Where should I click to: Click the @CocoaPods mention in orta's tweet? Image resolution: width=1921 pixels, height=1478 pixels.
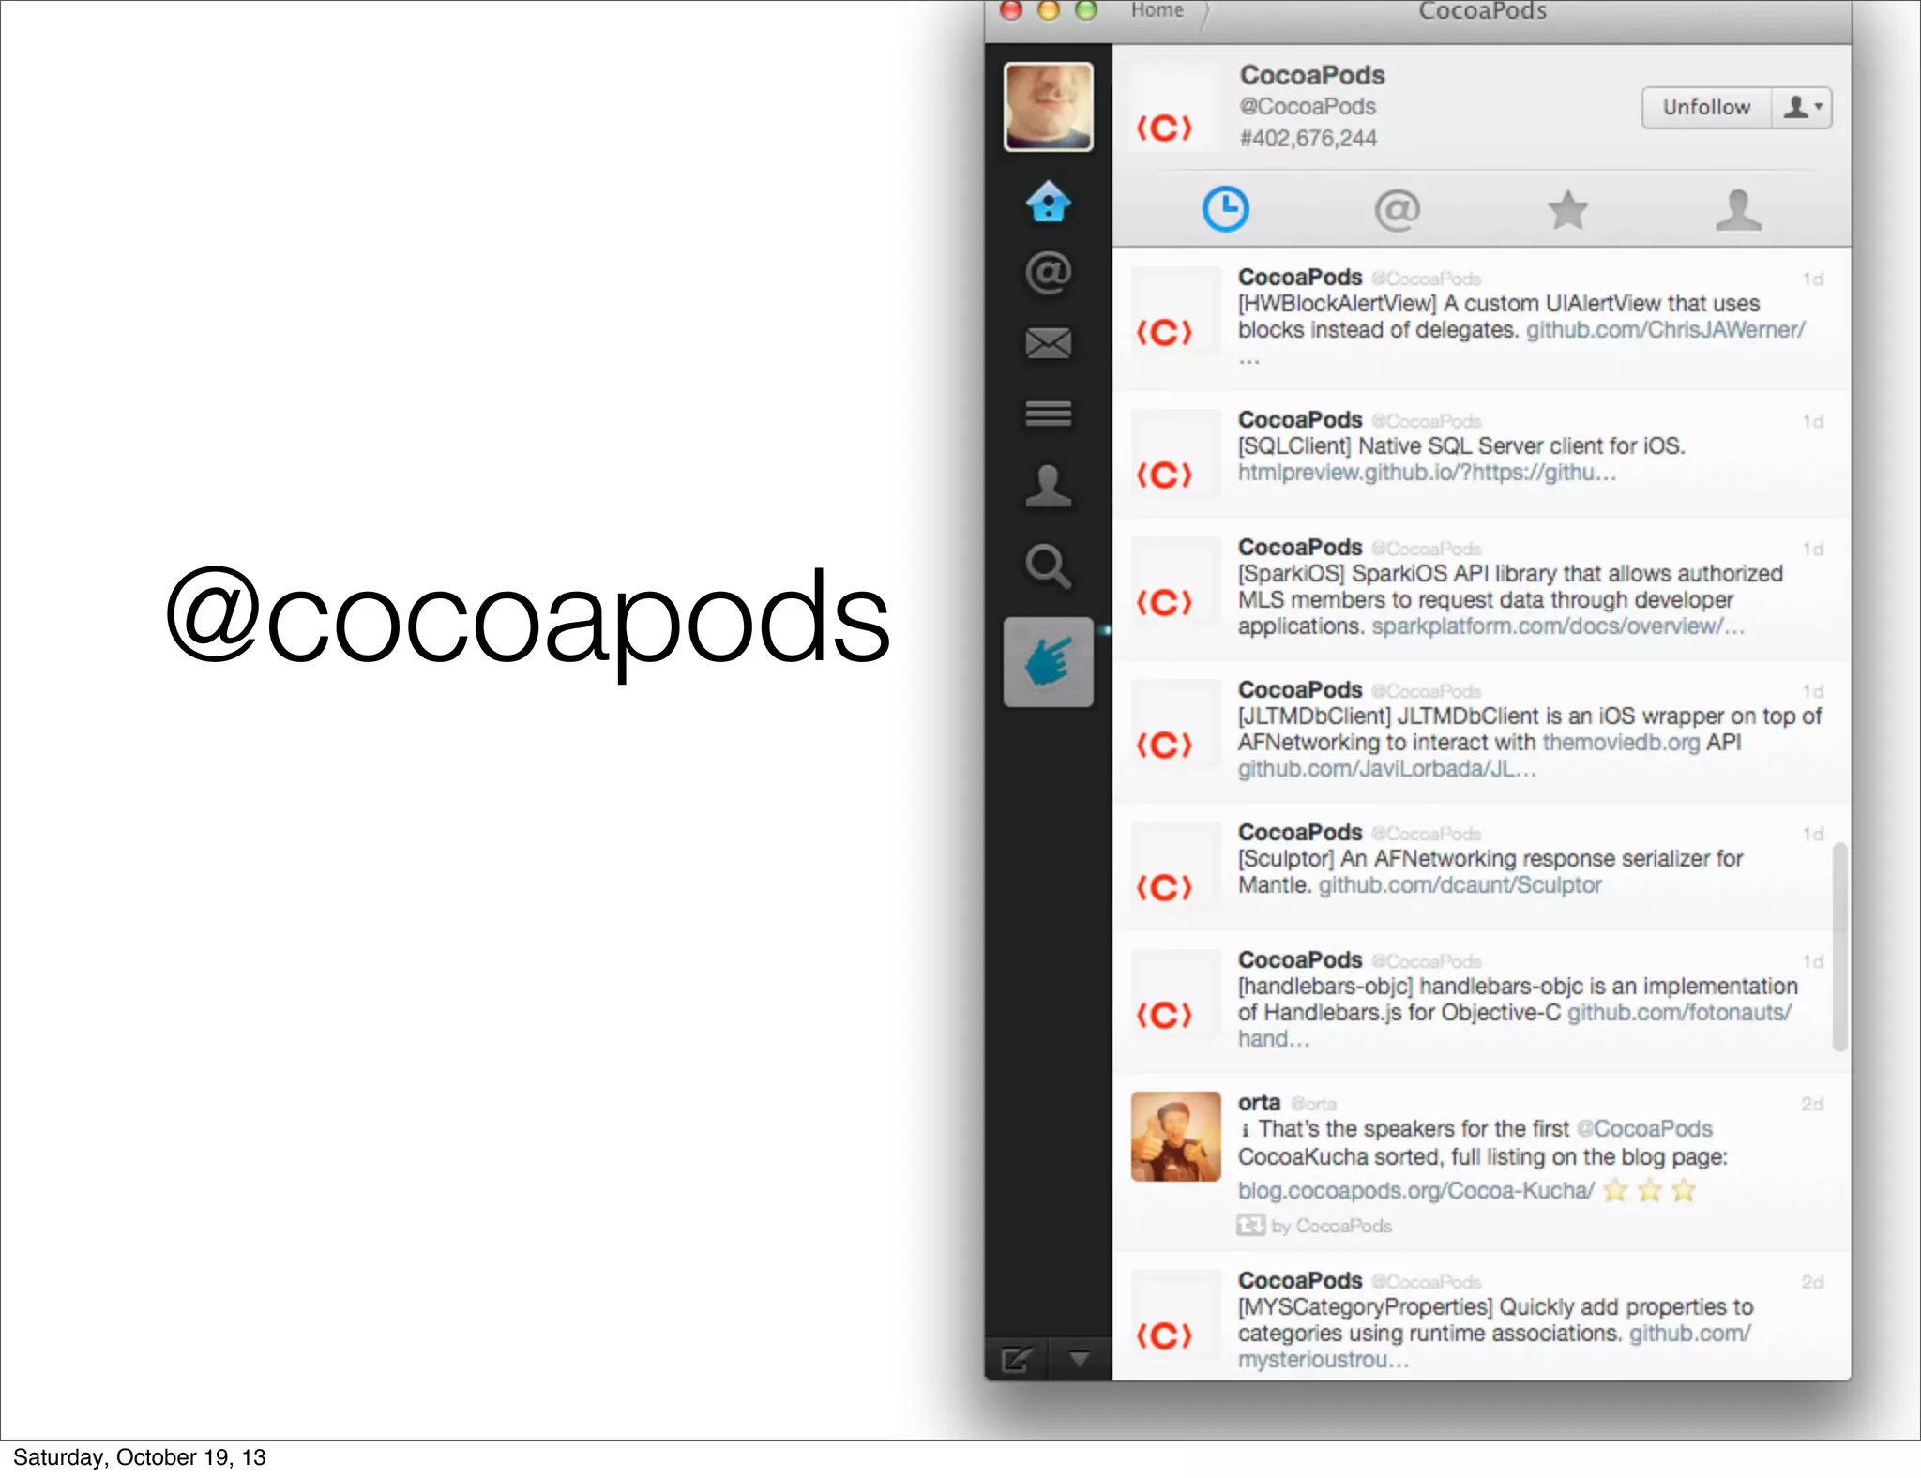(1644, 1129)
